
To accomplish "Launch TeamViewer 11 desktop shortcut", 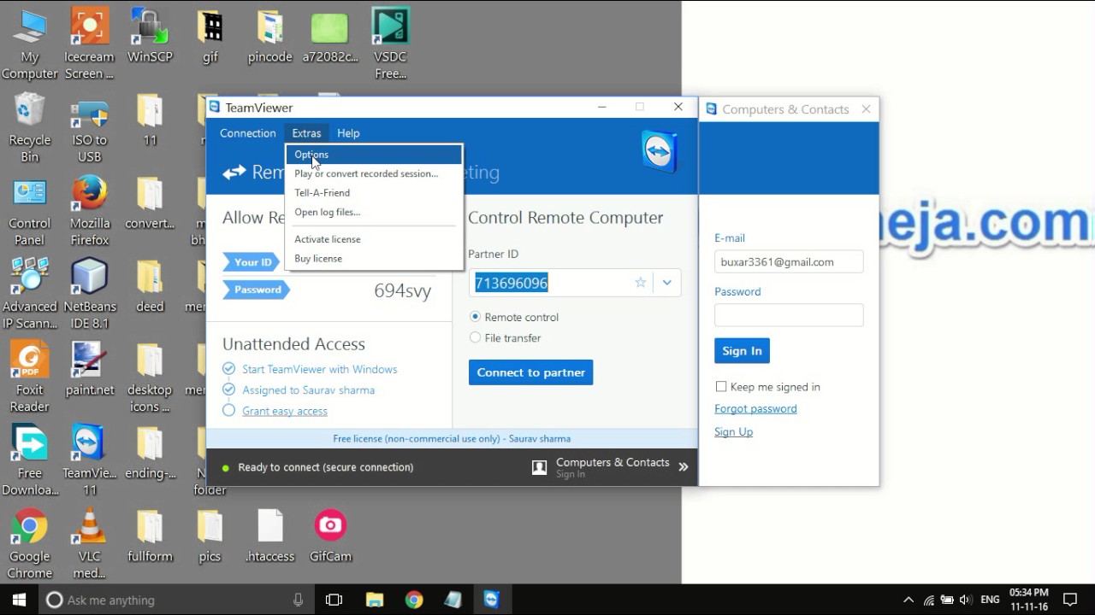I will pyautogui.click(x=89, y=460).
